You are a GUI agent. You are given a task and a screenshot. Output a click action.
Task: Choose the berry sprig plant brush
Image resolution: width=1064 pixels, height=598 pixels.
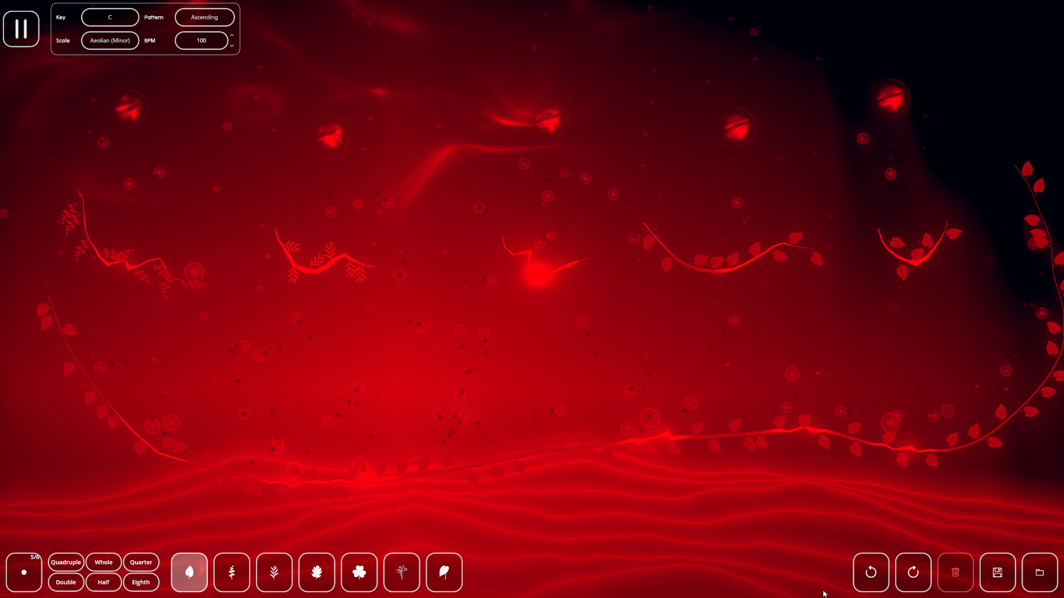click(401, 572)
